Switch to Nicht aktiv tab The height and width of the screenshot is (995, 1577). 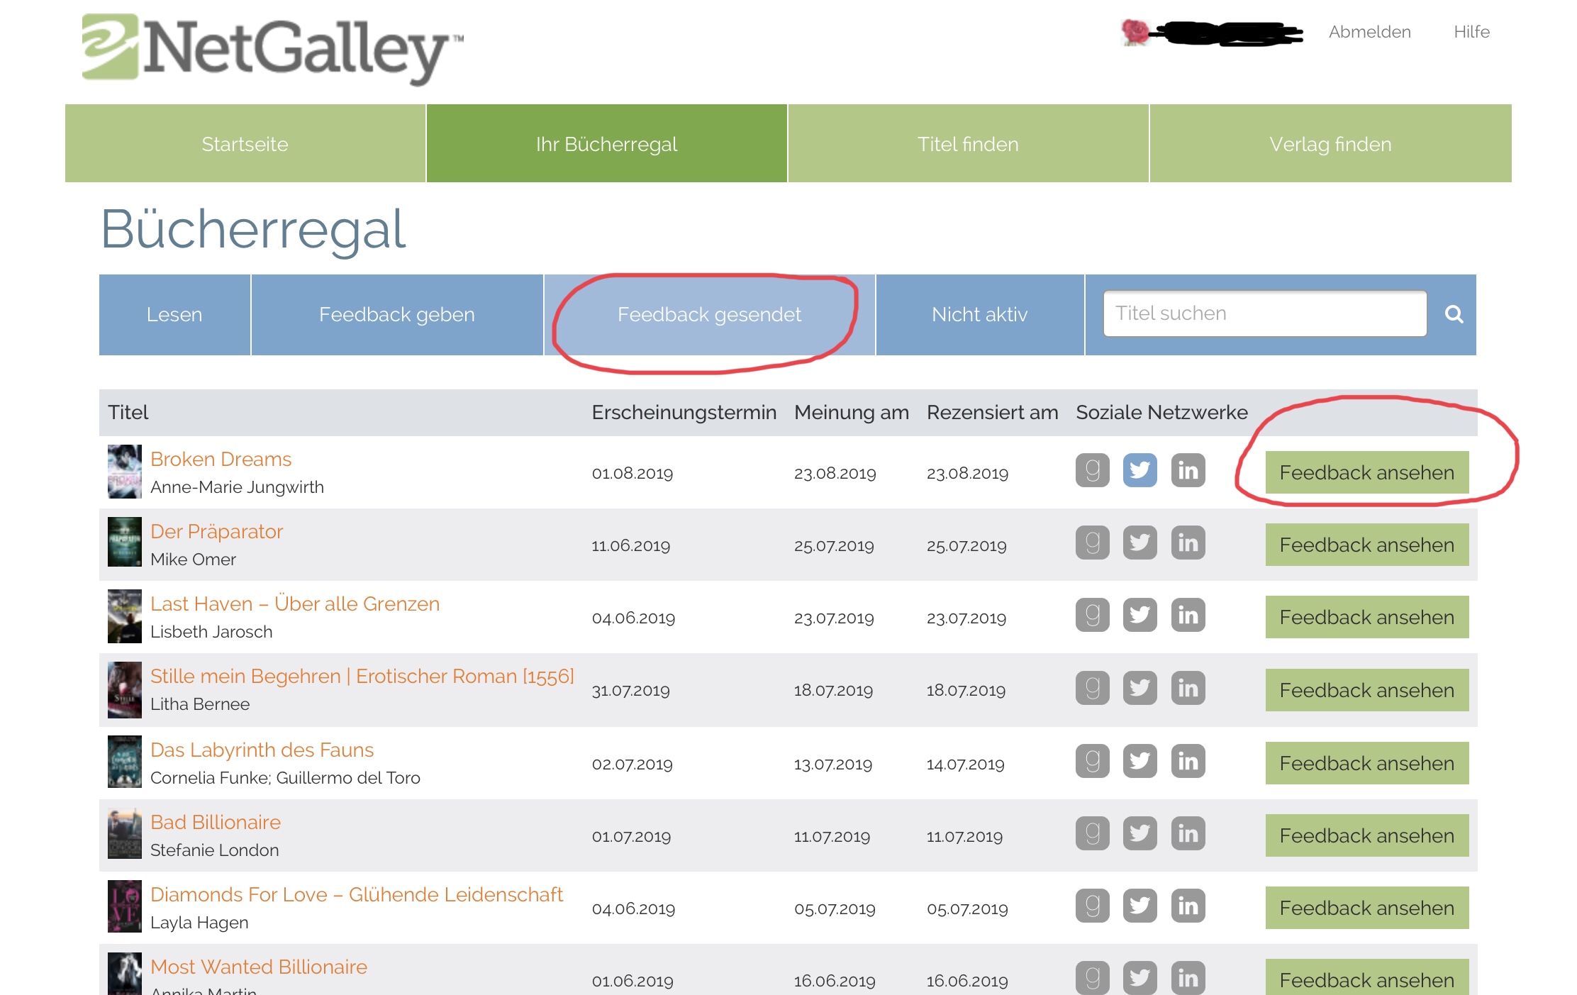point(980,315)
